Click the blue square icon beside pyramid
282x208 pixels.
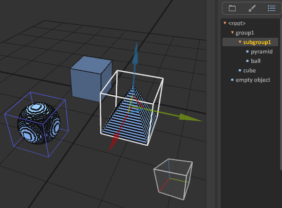click(x=248, y=51)
